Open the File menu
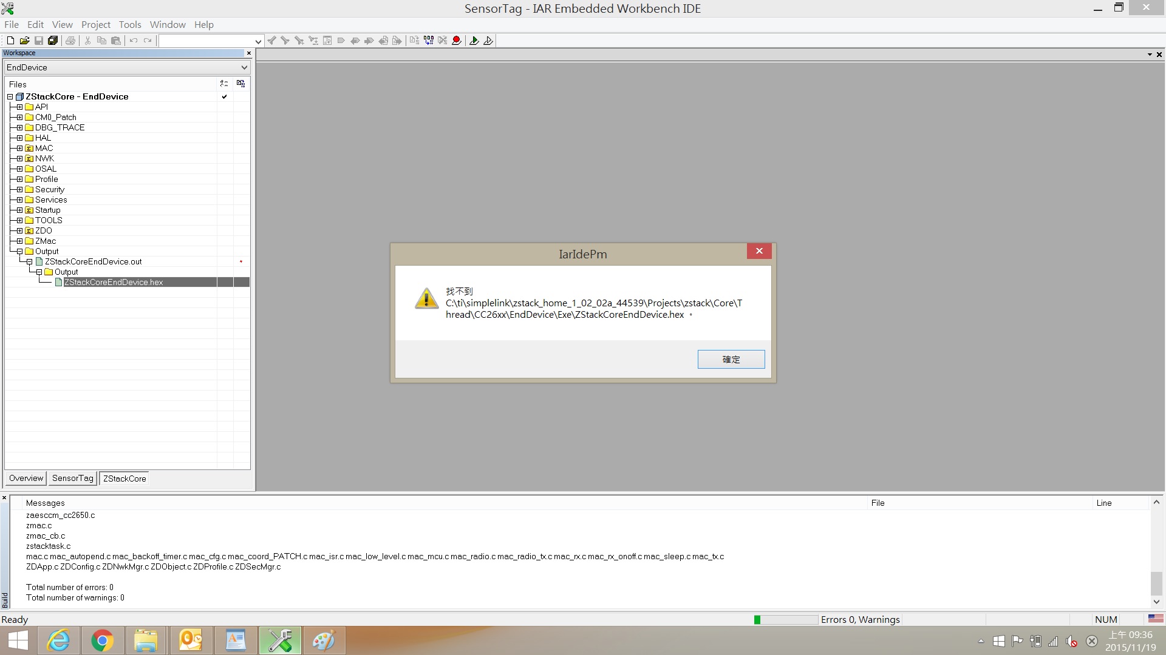 (x=12, y=24)
